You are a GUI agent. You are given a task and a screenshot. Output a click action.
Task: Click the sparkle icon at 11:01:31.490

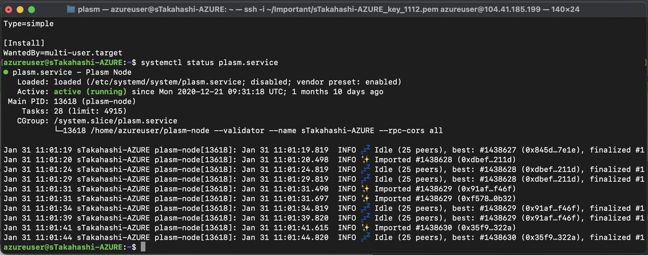click(x=364, y=189)
